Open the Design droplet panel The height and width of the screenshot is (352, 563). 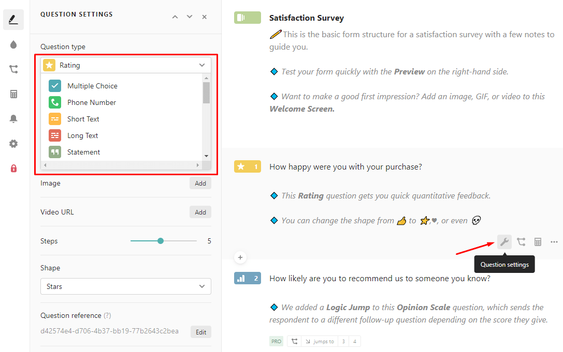[x=13, y=44]
